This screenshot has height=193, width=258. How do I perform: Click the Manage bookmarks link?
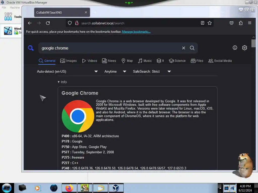136,32
